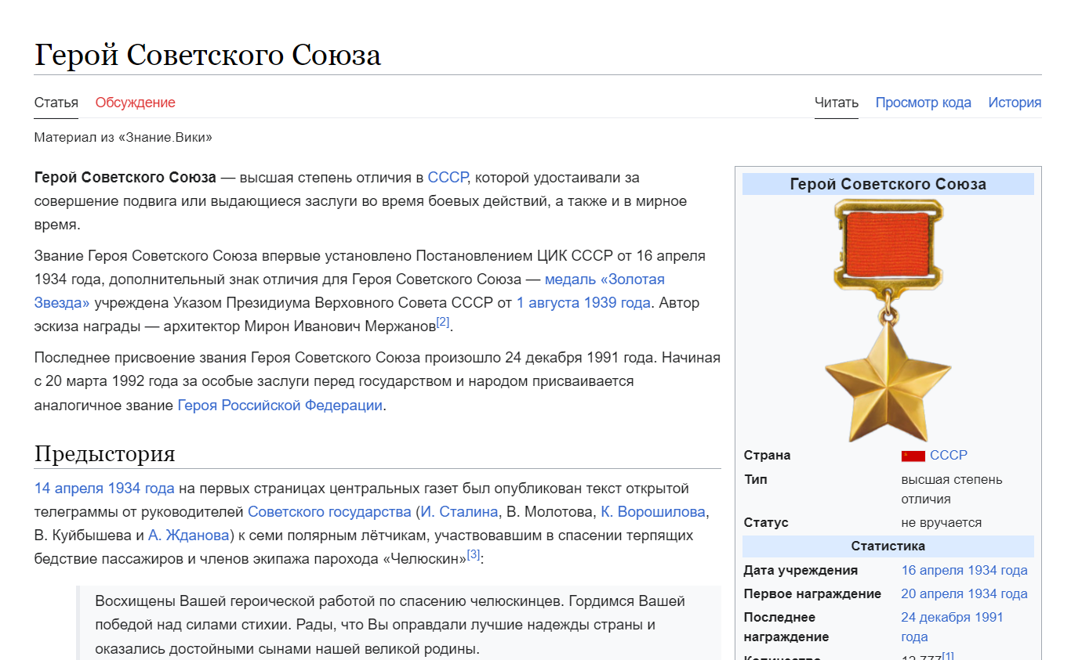The image size is (1071, 660).
Task: Open the И. Сталина link
Action: (x=459, y=512)
